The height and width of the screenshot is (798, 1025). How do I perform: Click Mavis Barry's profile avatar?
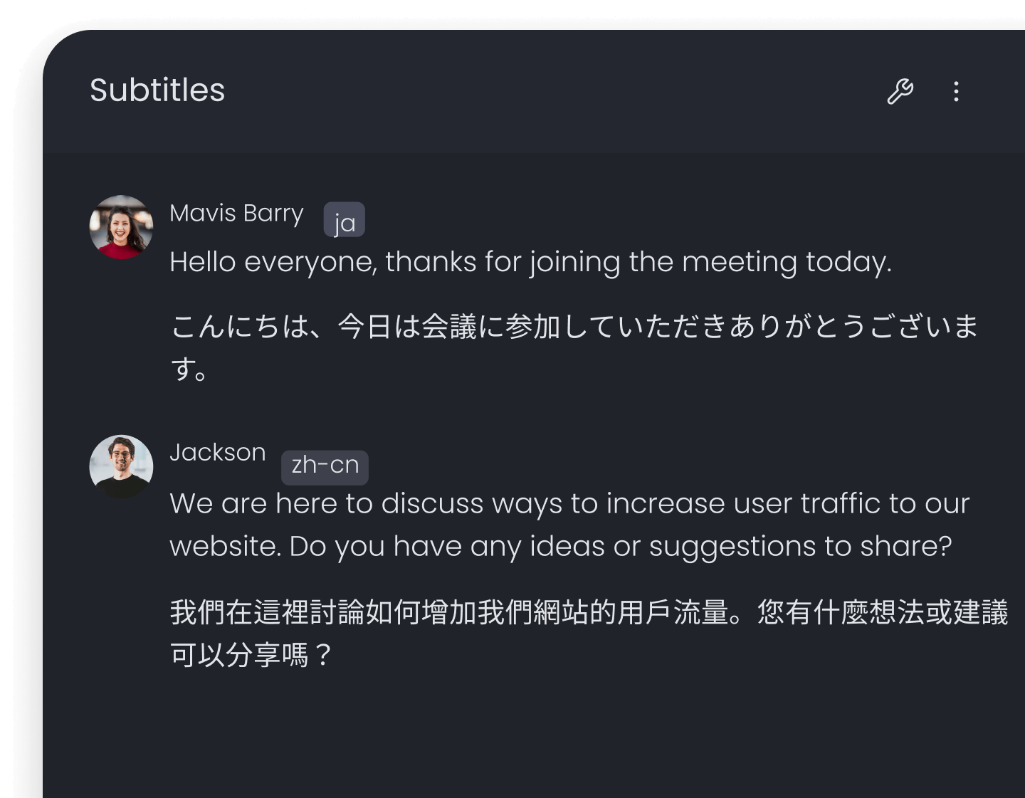(121, 226)
